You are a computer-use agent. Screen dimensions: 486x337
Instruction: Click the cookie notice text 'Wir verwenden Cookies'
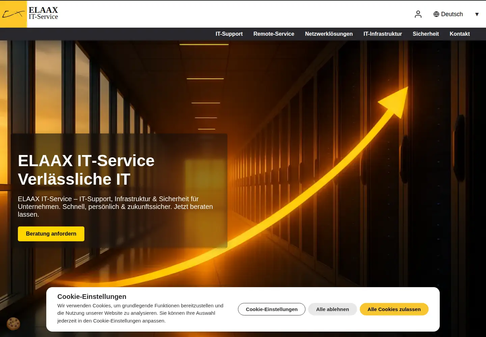pos(140,313)
